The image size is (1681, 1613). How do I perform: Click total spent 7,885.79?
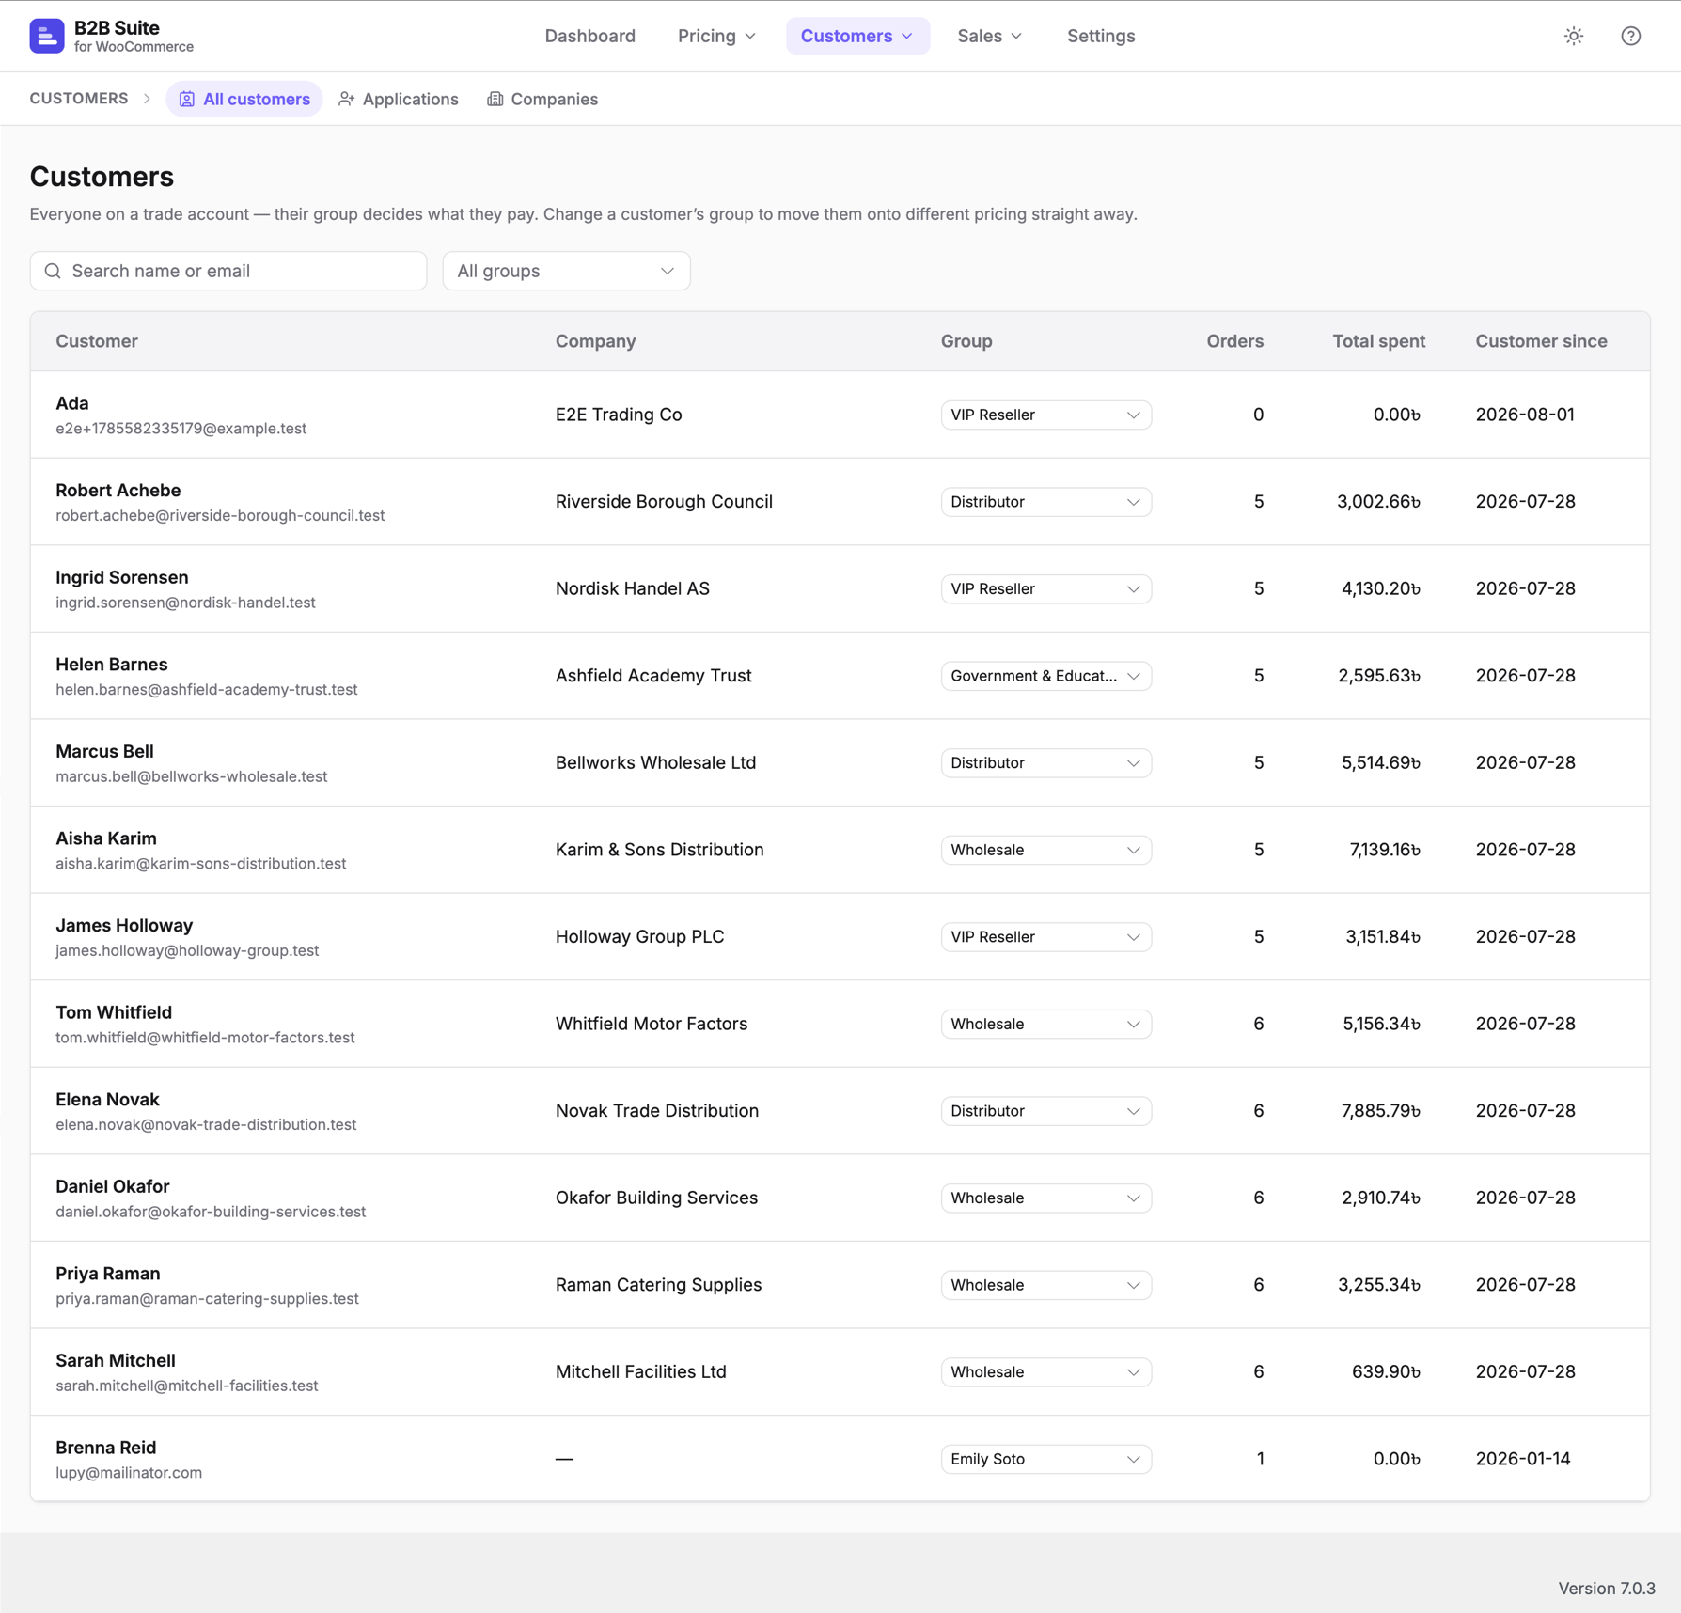click(x=1381, y=1111)
